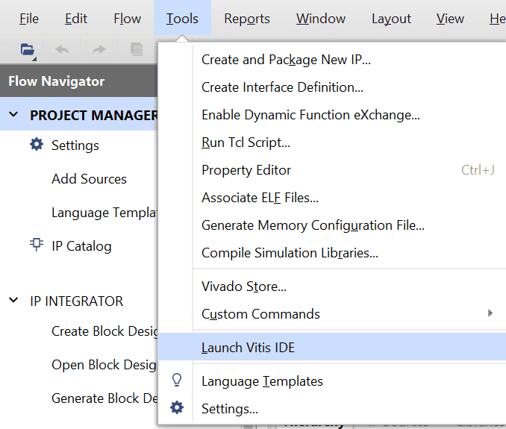Open the Flow menu in menu bar
Image resolution: width=506 pixels, height=429 pixels.
click(128, 19)
